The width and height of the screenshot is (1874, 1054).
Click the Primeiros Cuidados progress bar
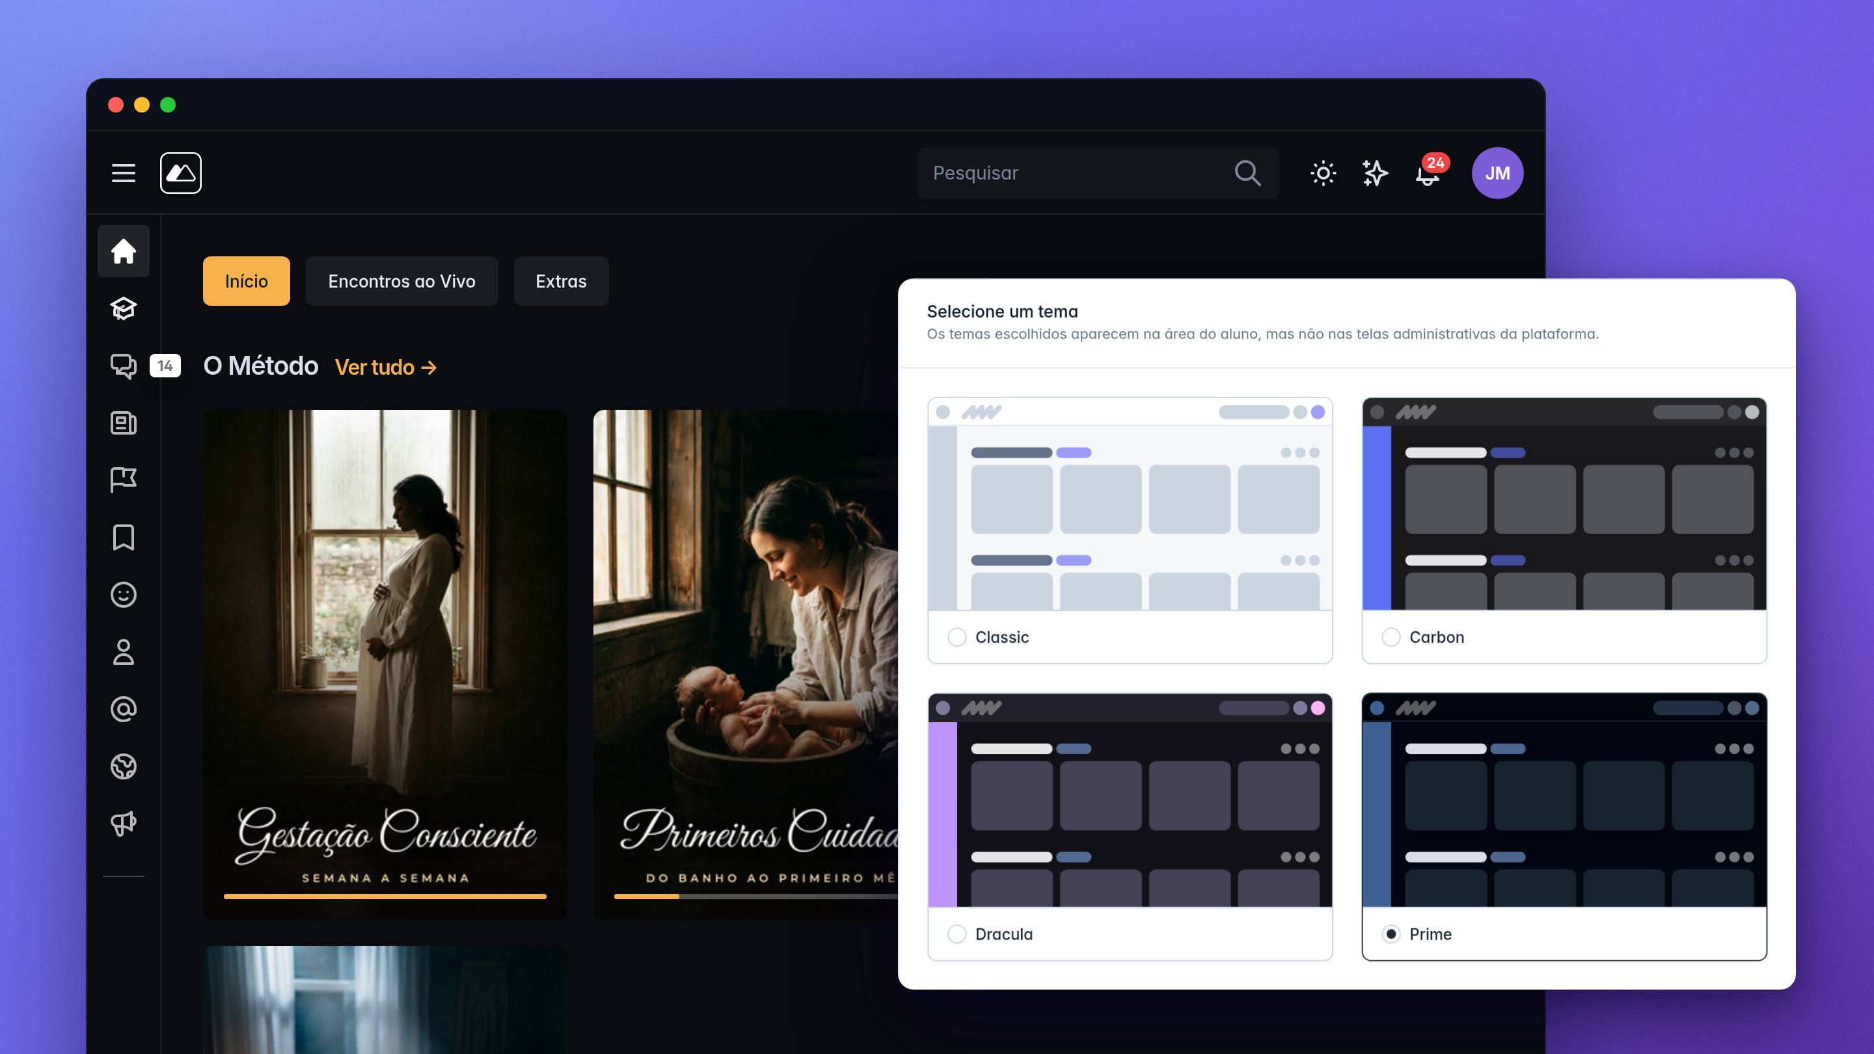click(756, 896)
